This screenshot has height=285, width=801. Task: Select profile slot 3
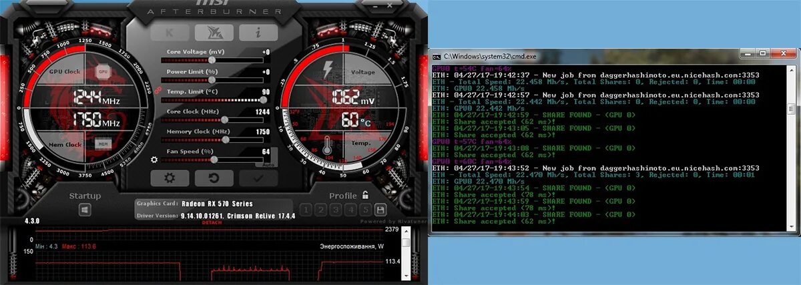pyautogui.click(x=335, y=210)
